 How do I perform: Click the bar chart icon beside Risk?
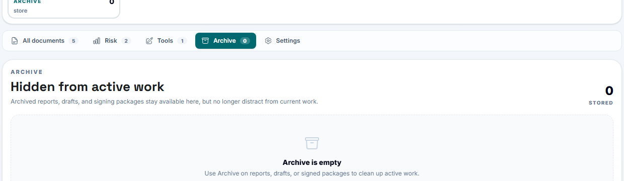[x=97, y=41]
